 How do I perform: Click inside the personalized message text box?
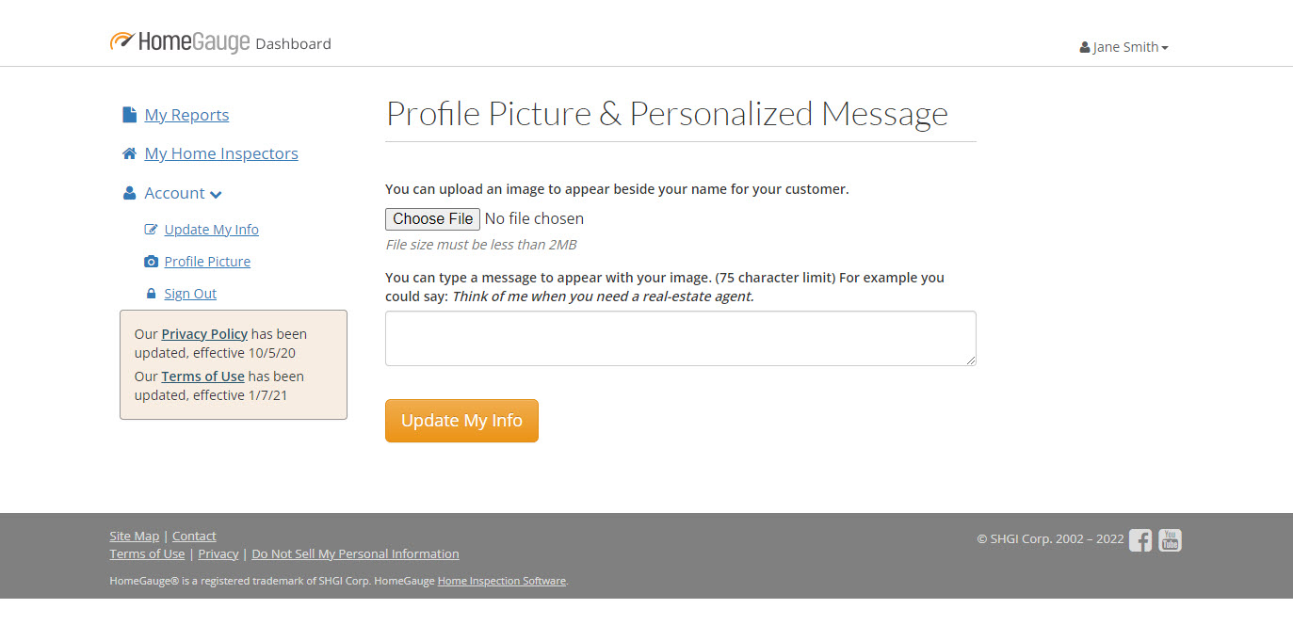(x=680, y=338)
